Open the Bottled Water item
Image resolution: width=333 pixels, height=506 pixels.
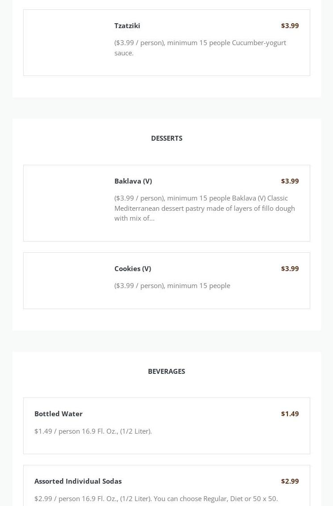click(x=59, y=414)
